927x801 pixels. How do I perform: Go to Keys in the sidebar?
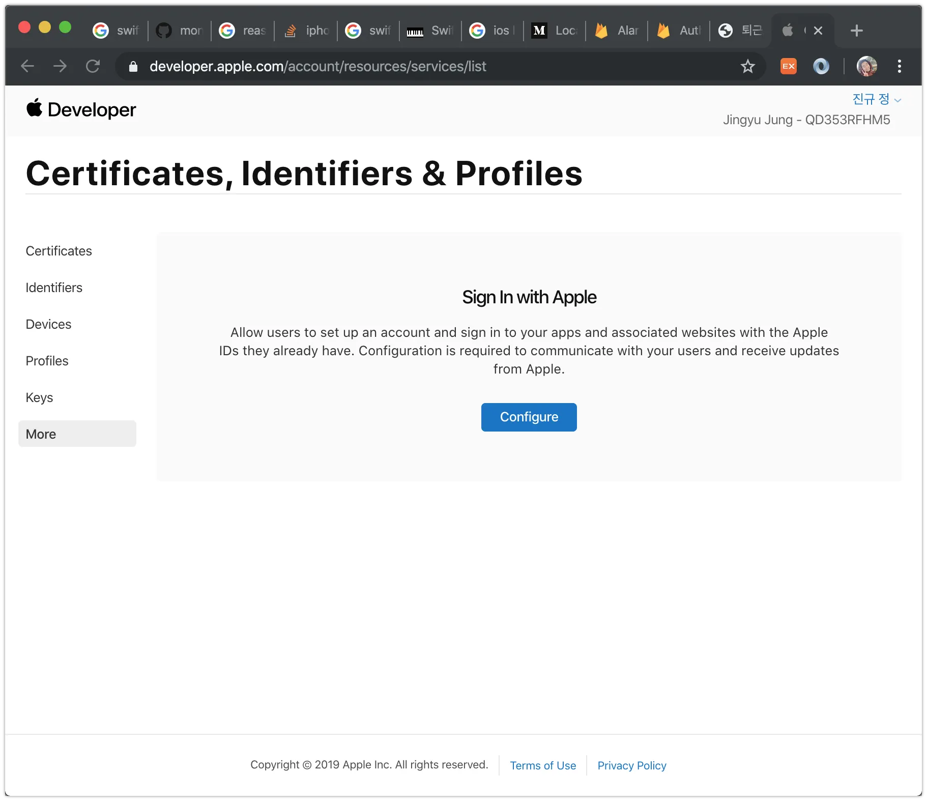(39, 397)
